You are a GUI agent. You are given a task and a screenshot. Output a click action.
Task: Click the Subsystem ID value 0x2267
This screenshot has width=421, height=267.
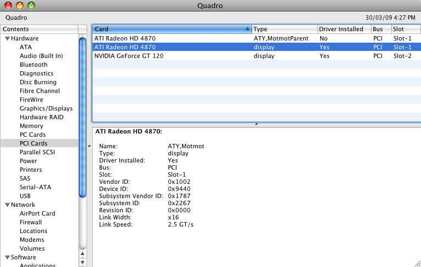tap(179, 203)
